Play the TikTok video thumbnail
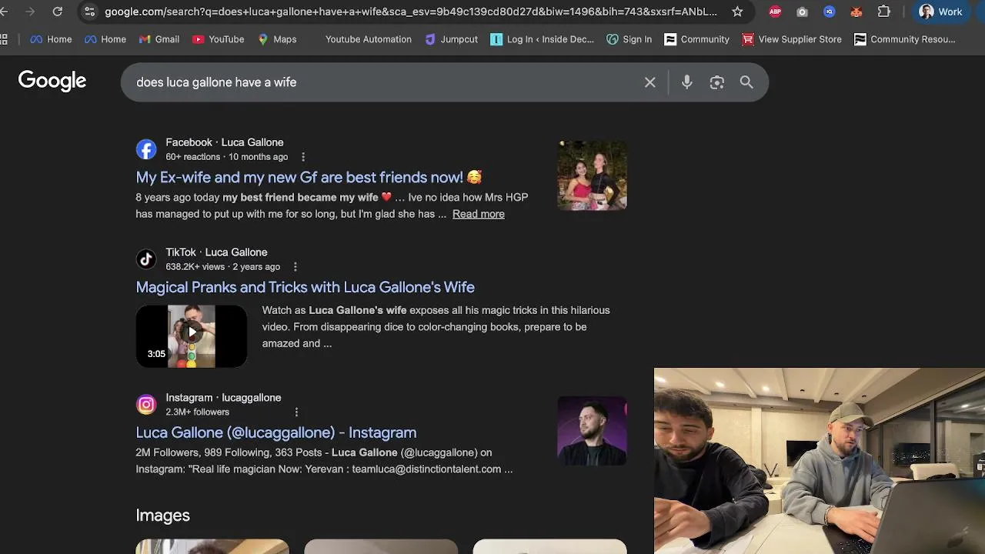Image resolution: width=985 pixels, height=554 pixels. click(x=192, y=335)
